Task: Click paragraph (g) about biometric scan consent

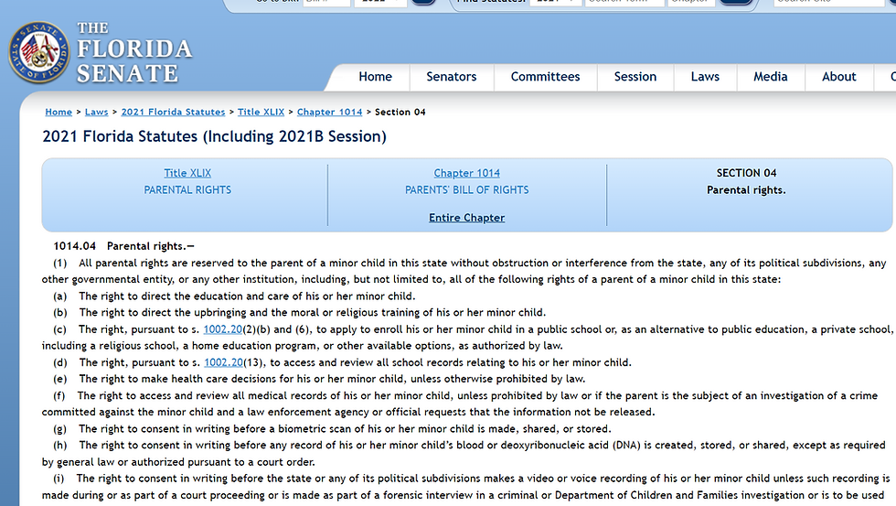Action: tap(332, 429)
